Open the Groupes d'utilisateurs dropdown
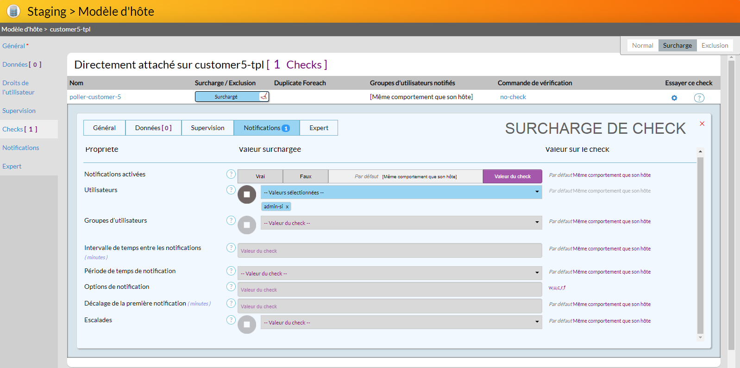The width and height of the screenshot is (740, 368). pos(401,223)
